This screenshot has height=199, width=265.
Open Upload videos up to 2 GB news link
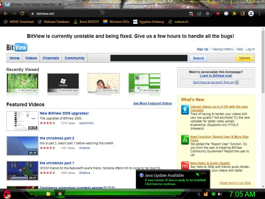(219, 109)
